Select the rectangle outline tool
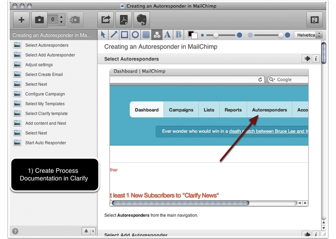This screenshot has width=336, height=239. point(124,35)
